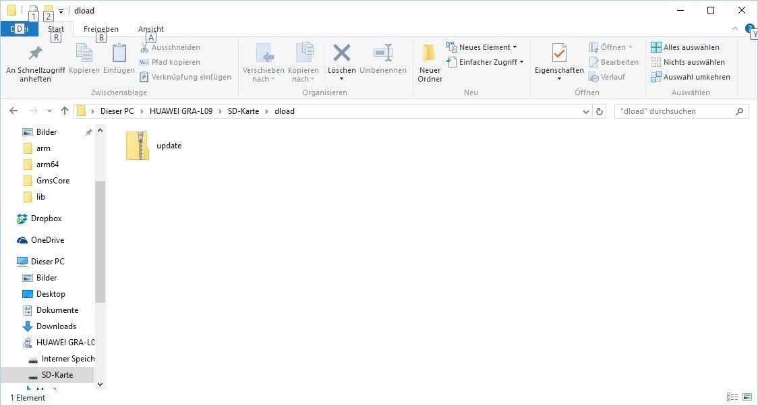Open quick access toolbar customize dropdown
Viewport: 758px width, 406px height.
click(x=61, y=11)
